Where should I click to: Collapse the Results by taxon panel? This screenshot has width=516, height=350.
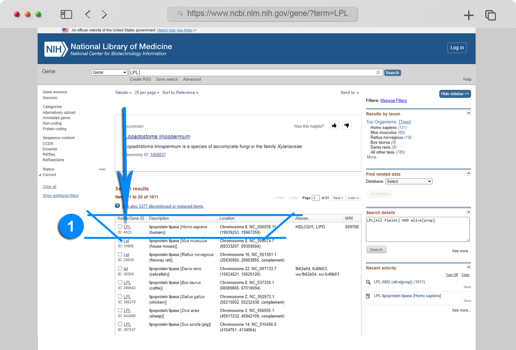[469, 113]
